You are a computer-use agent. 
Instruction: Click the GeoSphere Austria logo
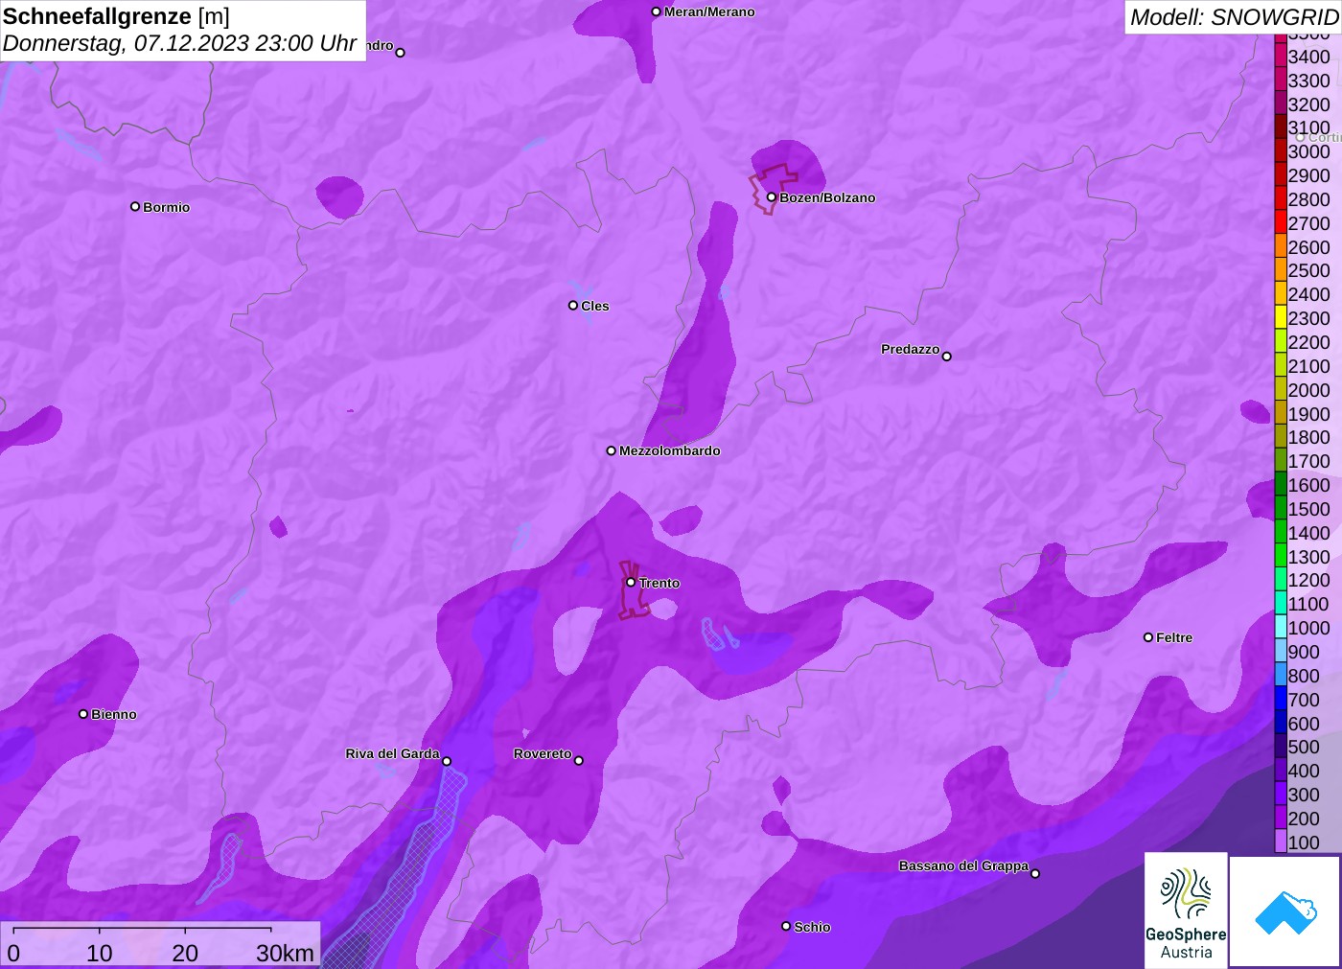(x=1186, y=910)
